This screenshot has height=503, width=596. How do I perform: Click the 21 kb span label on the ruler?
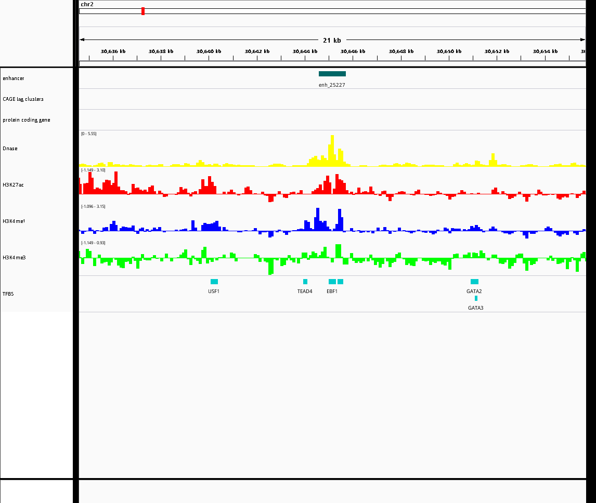[x=332, y=40]
